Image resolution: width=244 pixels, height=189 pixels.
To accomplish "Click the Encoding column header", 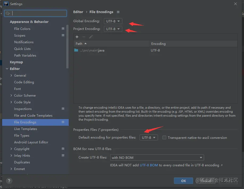I will click(193, 44).
